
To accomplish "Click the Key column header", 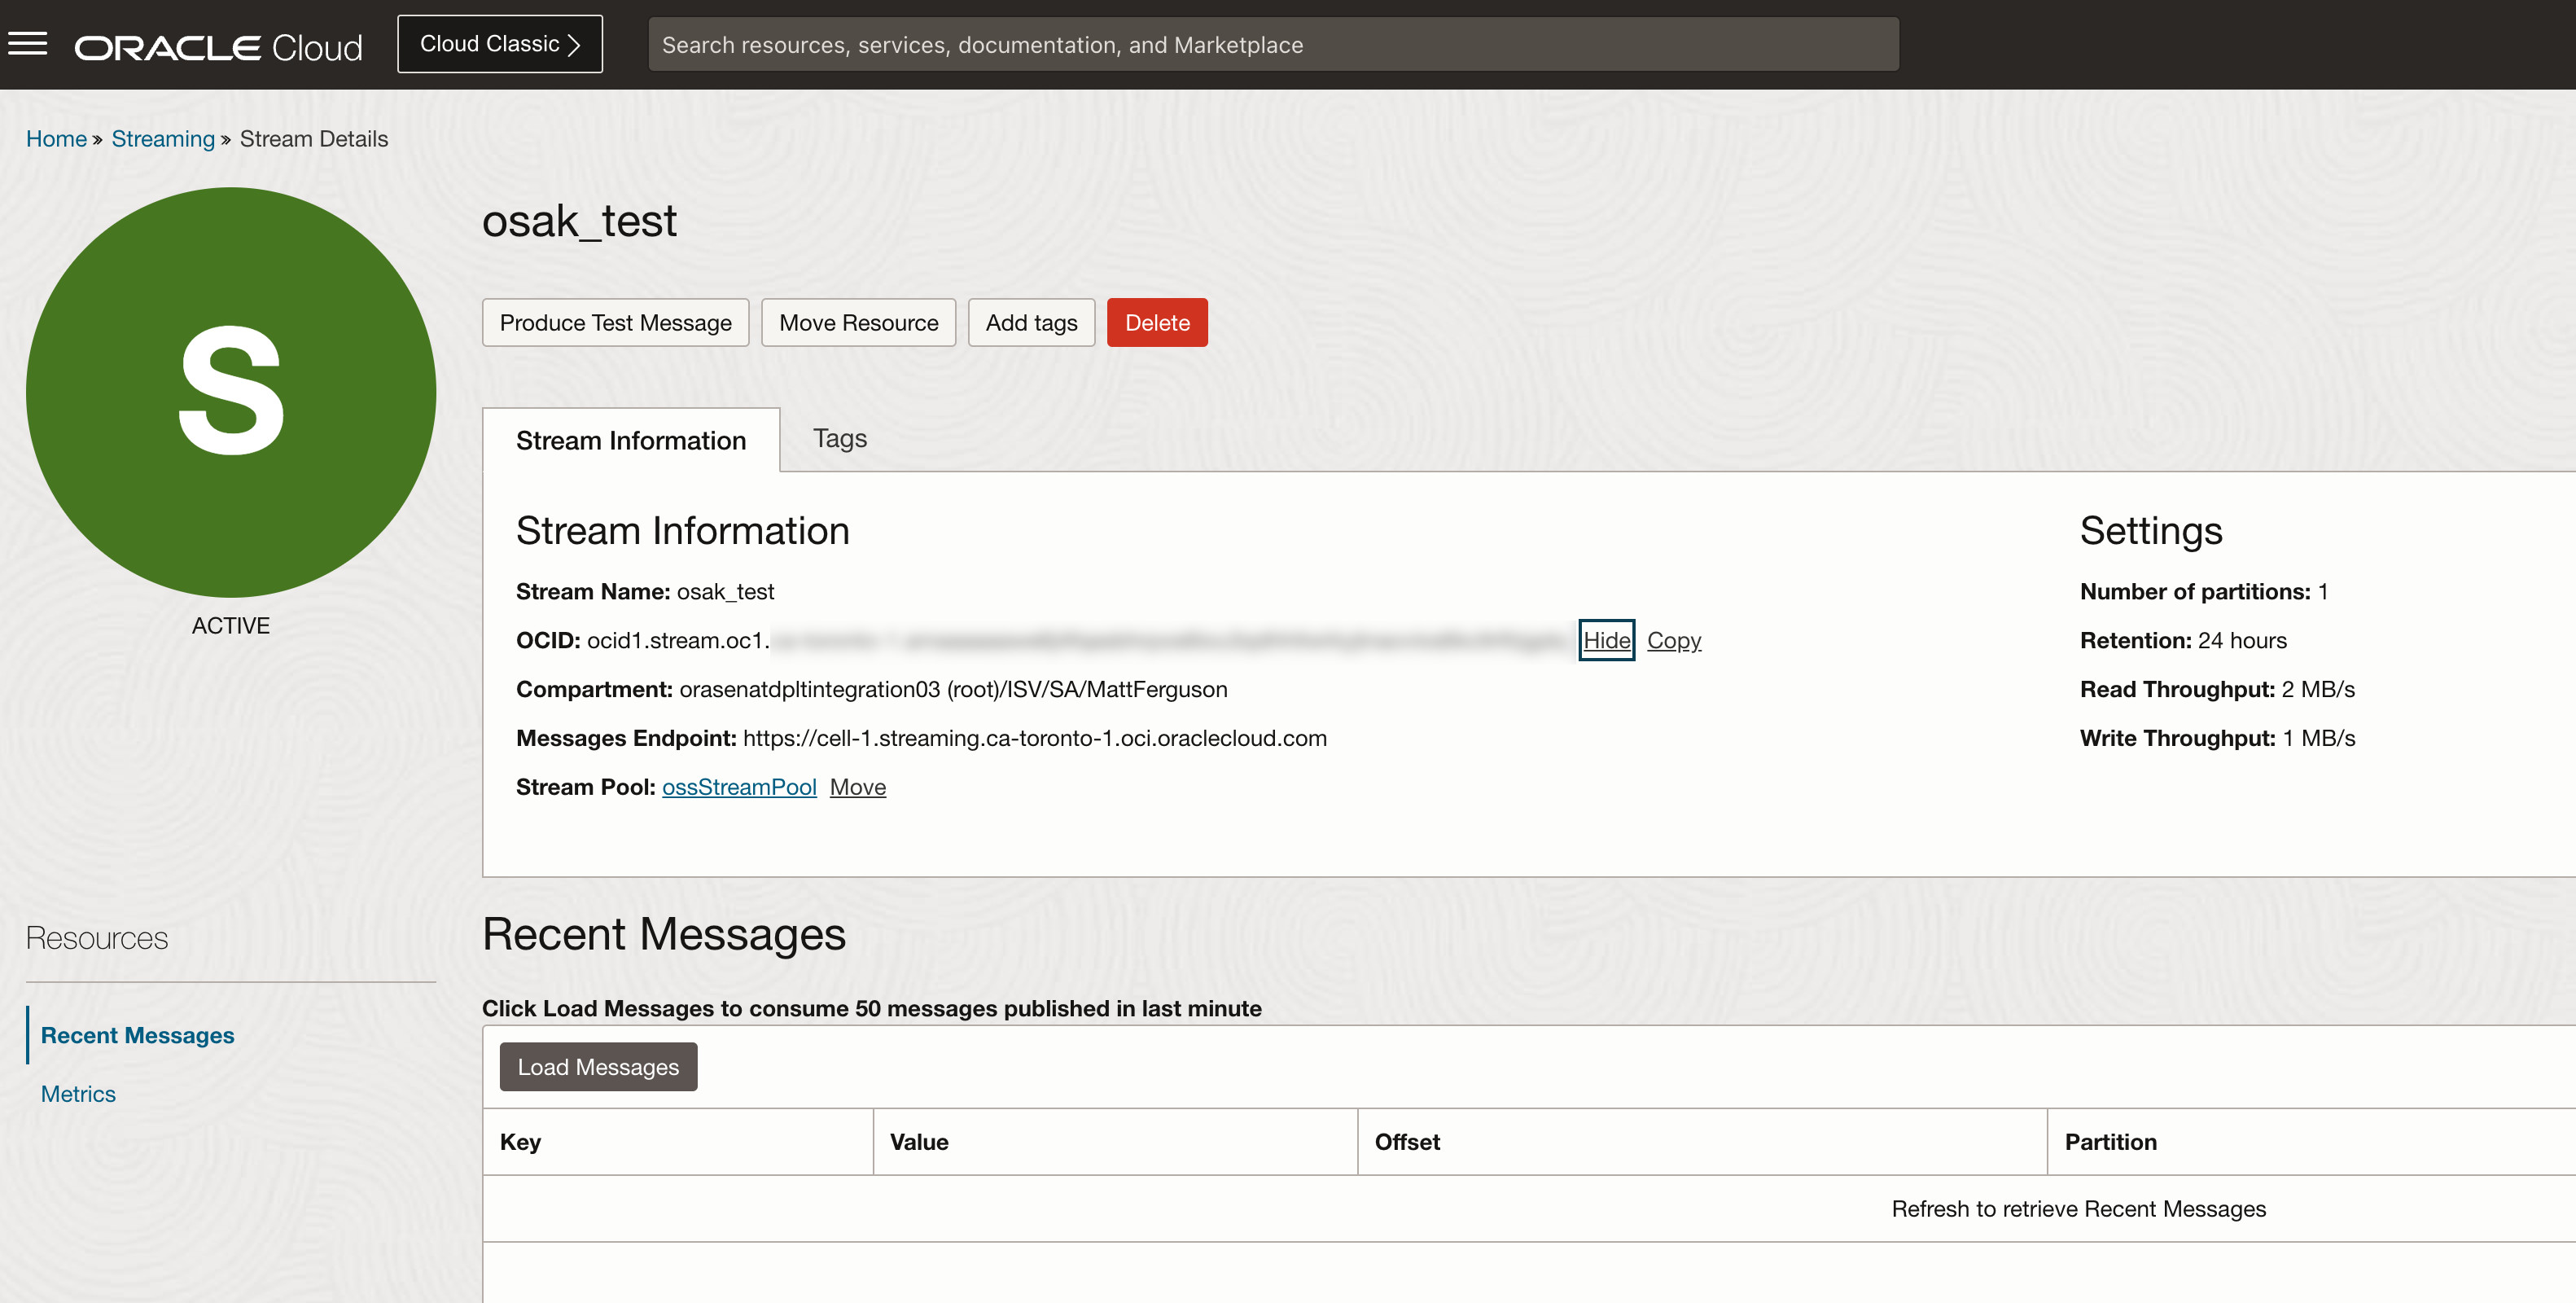I will point(678,1142).
